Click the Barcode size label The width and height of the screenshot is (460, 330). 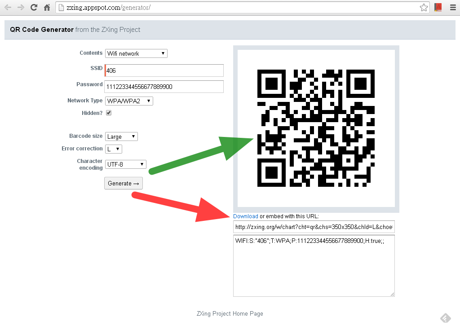click(86, 136)
